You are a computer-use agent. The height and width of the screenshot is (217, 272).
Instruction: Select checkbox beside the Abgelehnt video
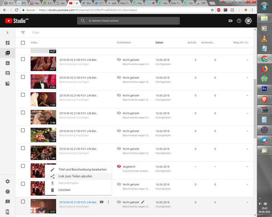(x=23, y=166)
